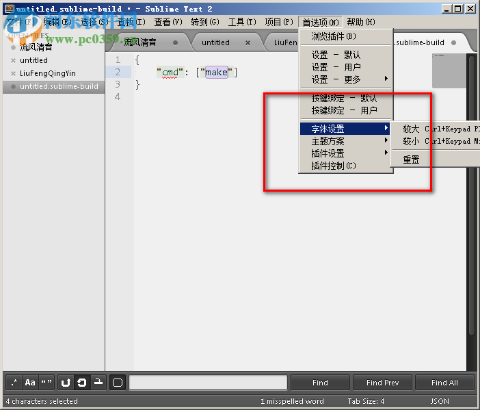Select 浏览插件(B) menu entry

click(345, 36)
